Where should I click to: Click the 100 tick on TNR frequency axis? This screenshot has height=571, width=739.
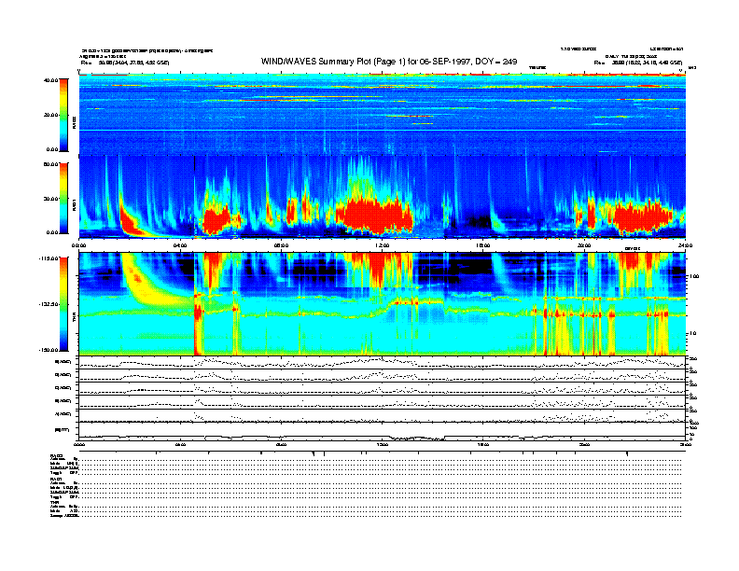[x=694, y=276]
